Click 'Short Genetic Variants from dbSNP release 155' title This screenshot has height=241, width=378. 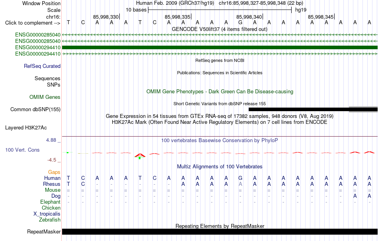(220, 104)
